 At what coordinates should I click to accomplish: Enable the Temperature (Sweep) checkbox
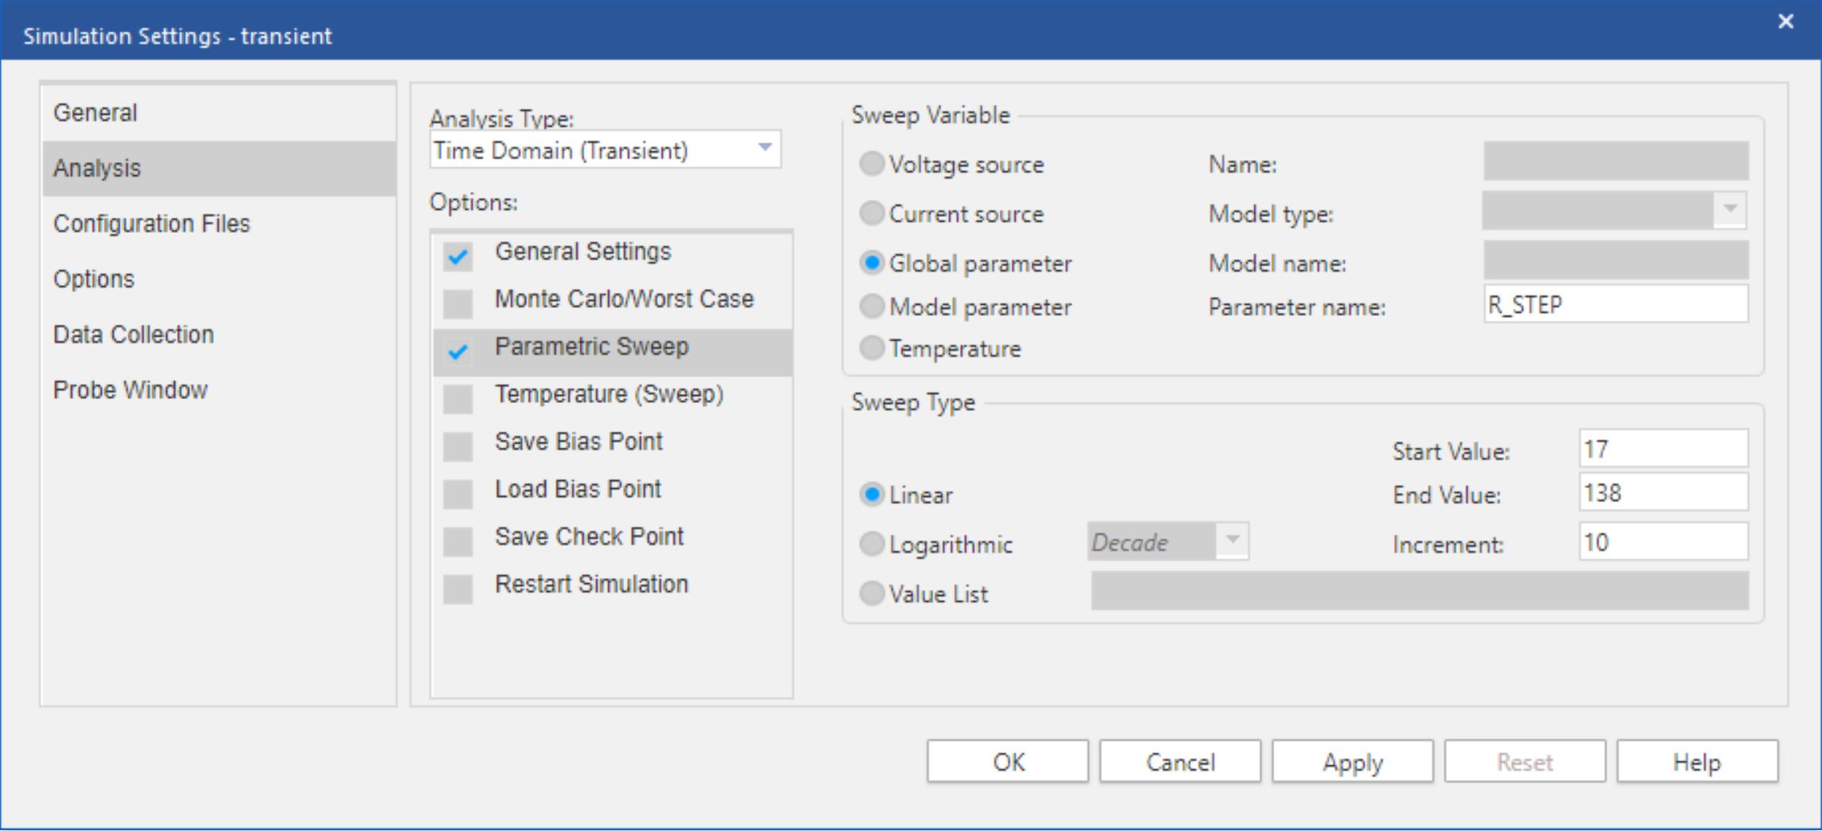click(x=457, y=398)
